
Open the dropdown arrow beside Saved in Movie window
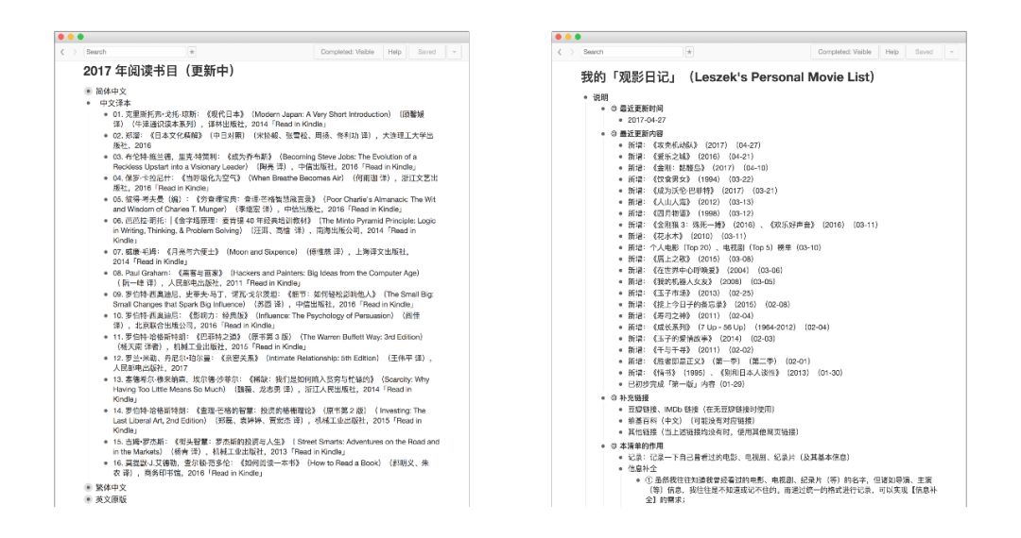[x=951, y=52]
